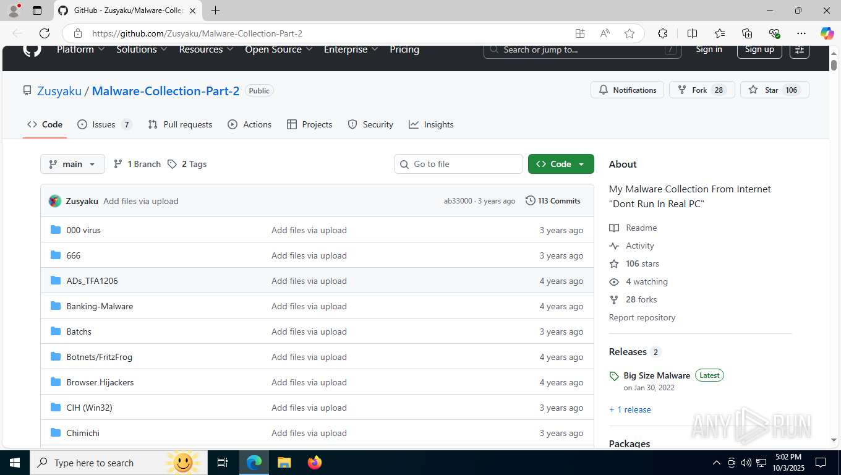Click the Search or jump to field

[x=582, y=49]
